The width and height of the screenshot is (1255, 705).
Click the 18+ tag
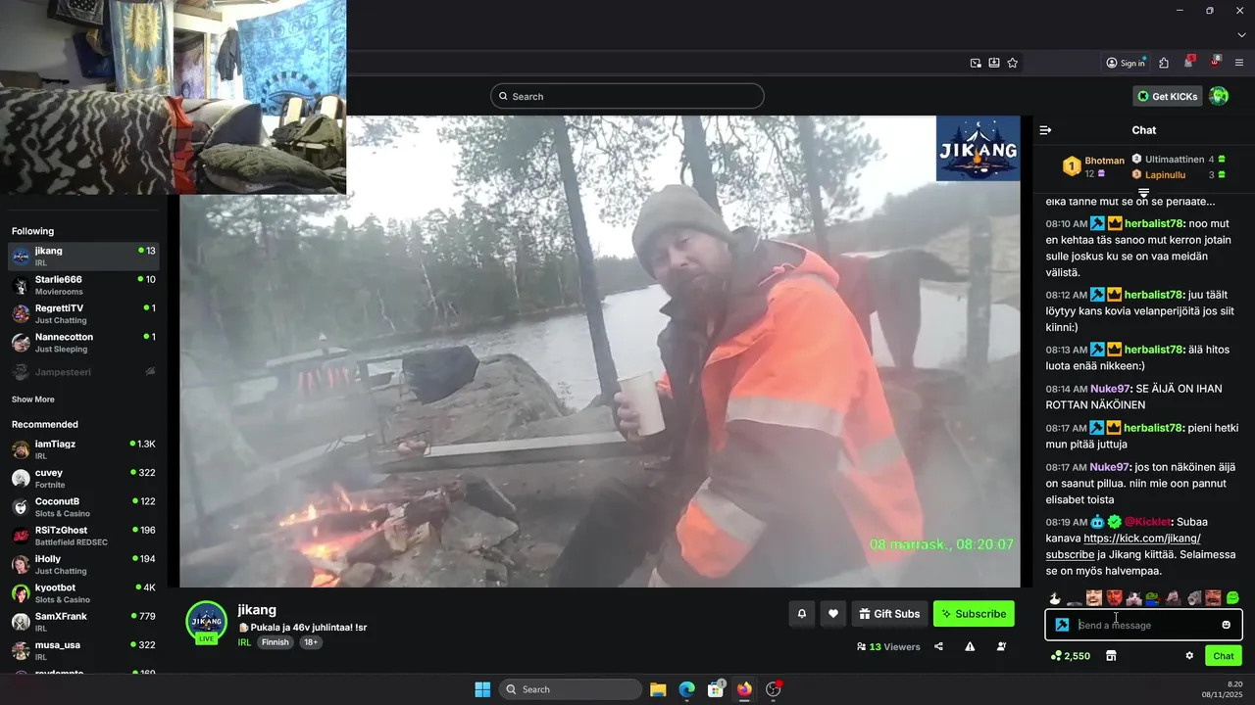(310, 642)
